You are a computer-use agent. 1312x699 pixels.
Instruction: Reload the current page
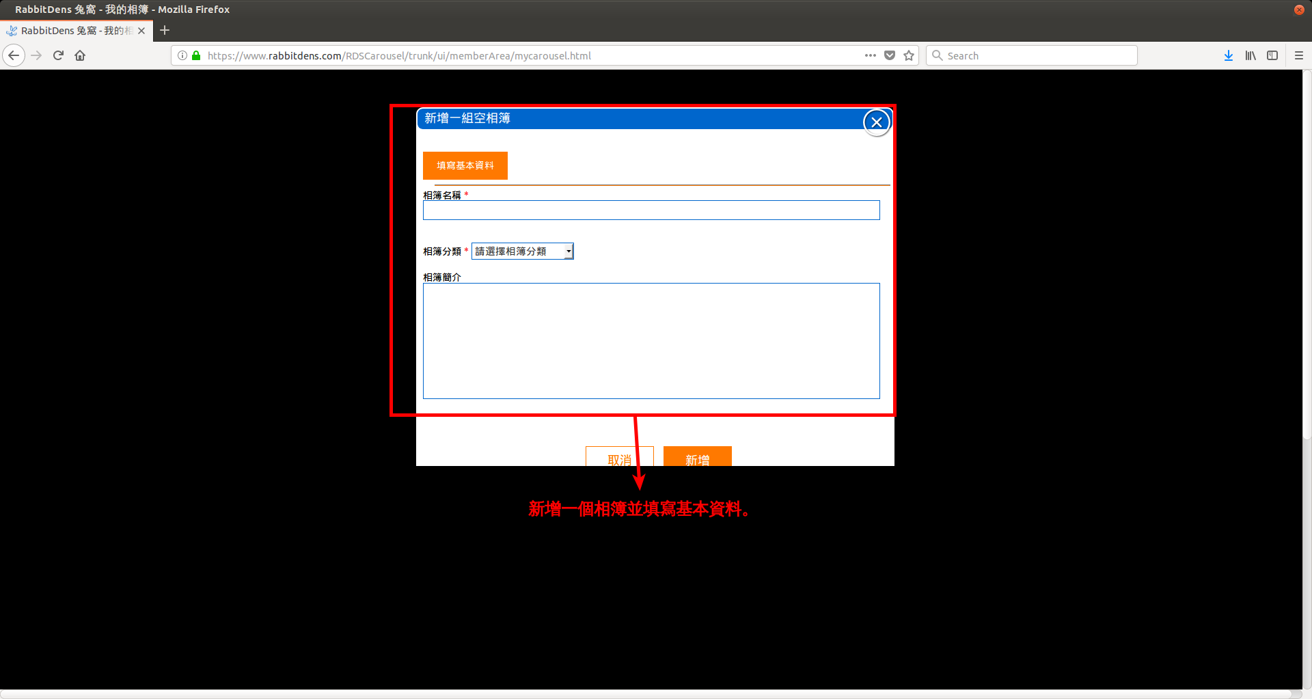(x=58, y=55)
